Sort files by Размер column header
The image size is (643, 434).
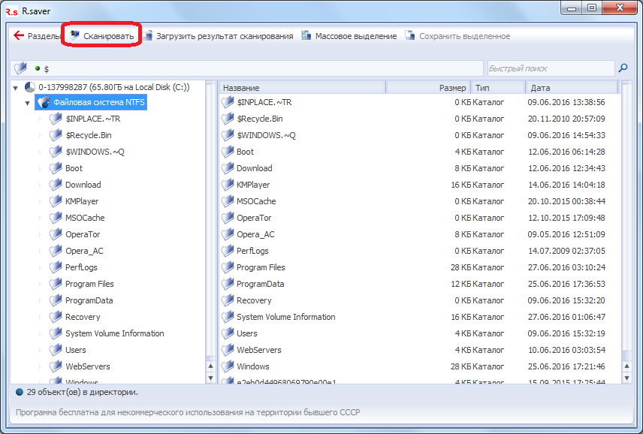pos(428,88)
